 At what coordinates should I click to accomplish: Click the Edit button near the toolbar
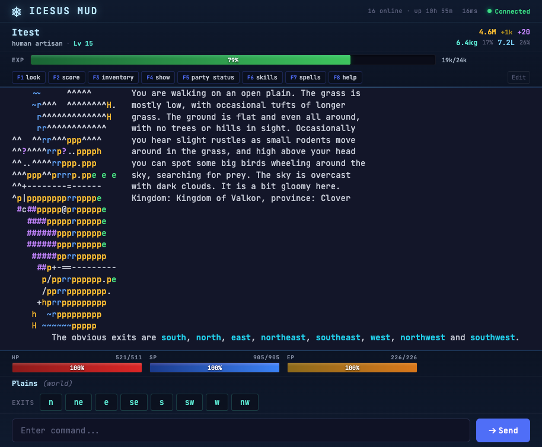point(518,77)
